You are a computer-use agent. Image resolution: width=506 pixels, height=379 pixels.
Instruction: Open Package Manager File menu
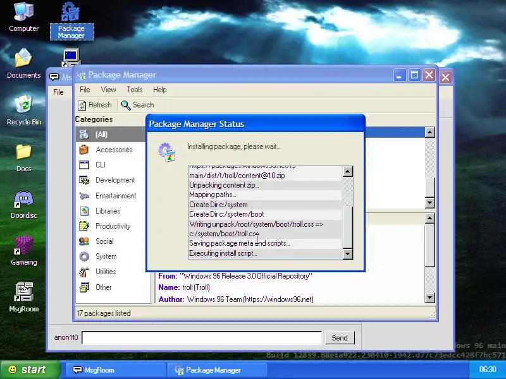[x=85, y=90]
